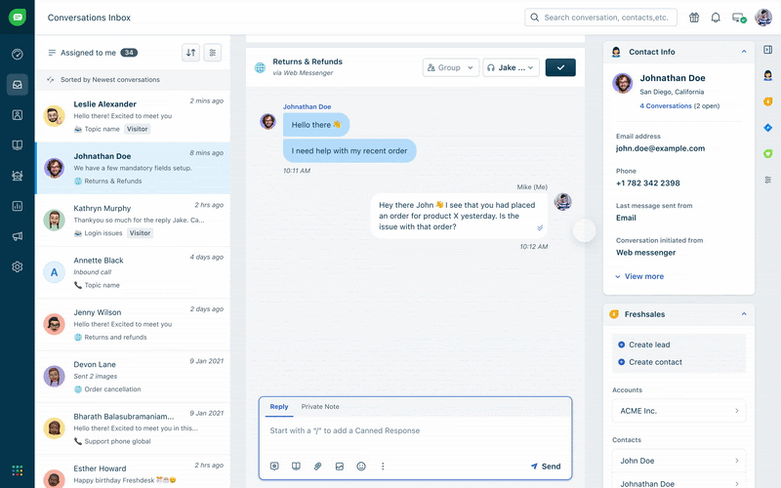This screenshot has width=781, height=488.
Task: Click the availability status monitor icon
Action: coord(739,18)
